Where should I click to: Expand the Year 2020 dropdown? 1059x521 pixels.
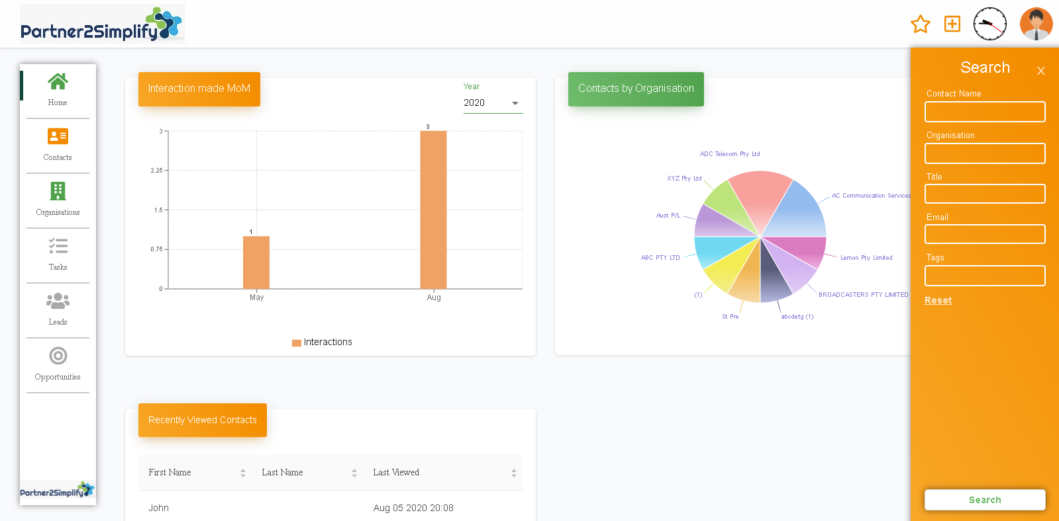pyautogui.click(x=493, y=103)
